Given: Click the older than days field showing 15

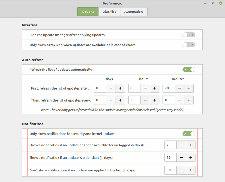Looking at the screenshot, I should 171,158.
